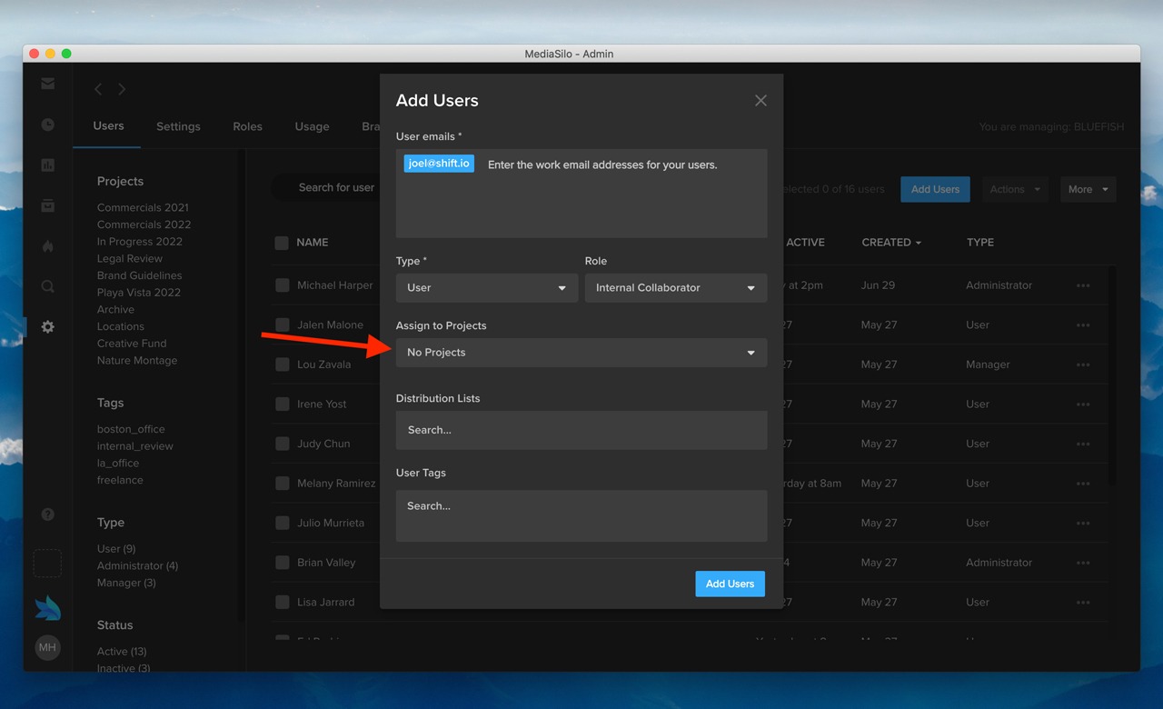Toggle the select-all checkbox next to NAME

pyautogui.click(x=282, y=243)
